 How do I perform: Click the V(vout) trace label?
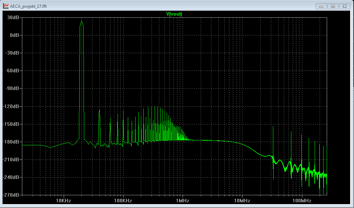pyautogui.click(x=174, y=14)
